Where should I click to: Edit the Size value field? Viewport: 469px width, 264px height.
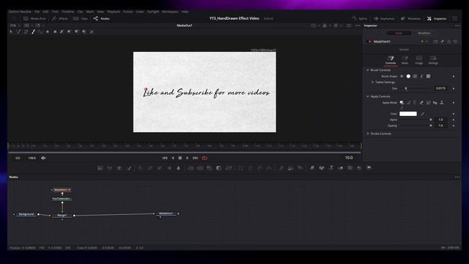coord(441,88)
